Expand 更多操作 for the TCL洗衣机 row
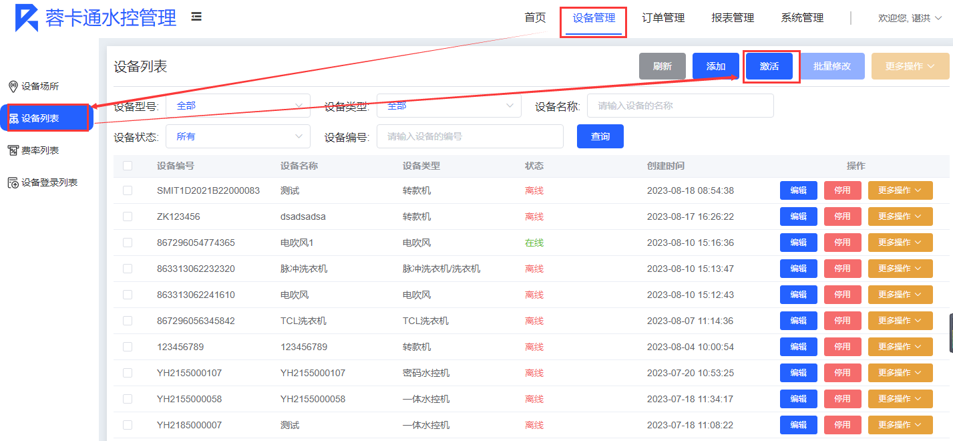This screenshot has height=441, width=953. [x=900, y=321]
